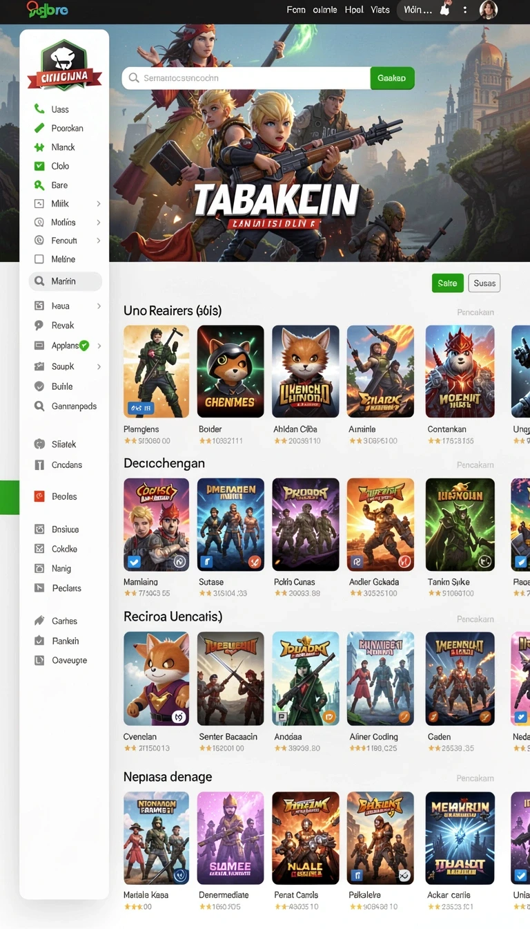The image size is (530, 929).
Task: Switch to the Susas tab
Action: [484, 283]
